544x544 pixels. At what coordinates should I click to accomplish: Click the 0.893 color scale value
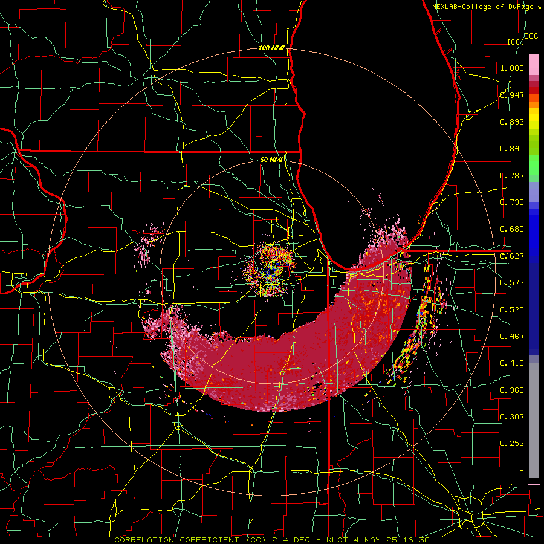pos(512,121)
